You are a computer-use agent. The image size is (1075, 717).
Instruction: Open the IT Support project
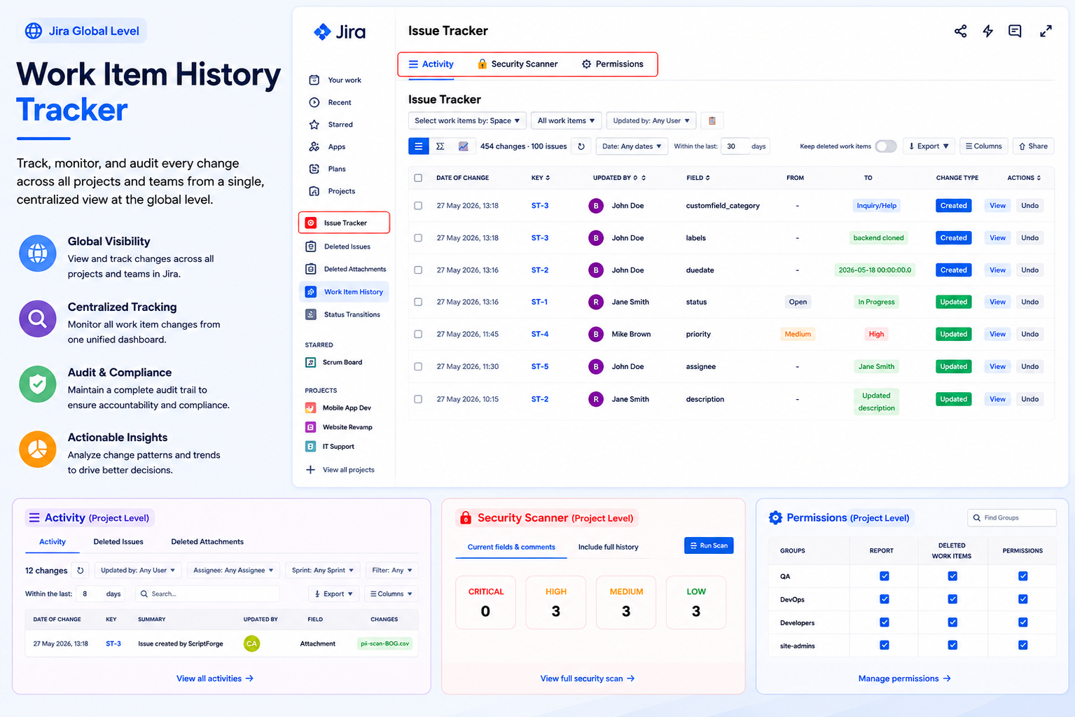click(338, 446)
